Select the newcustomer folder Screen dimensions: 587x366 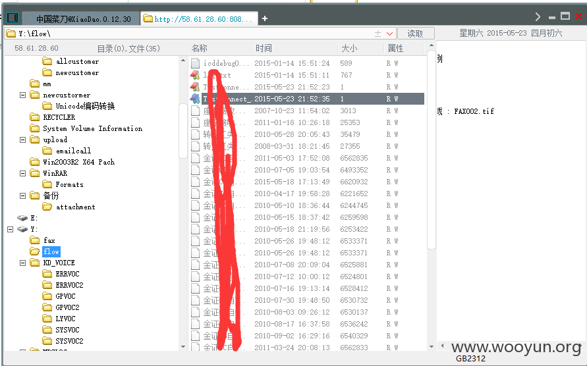77,72
